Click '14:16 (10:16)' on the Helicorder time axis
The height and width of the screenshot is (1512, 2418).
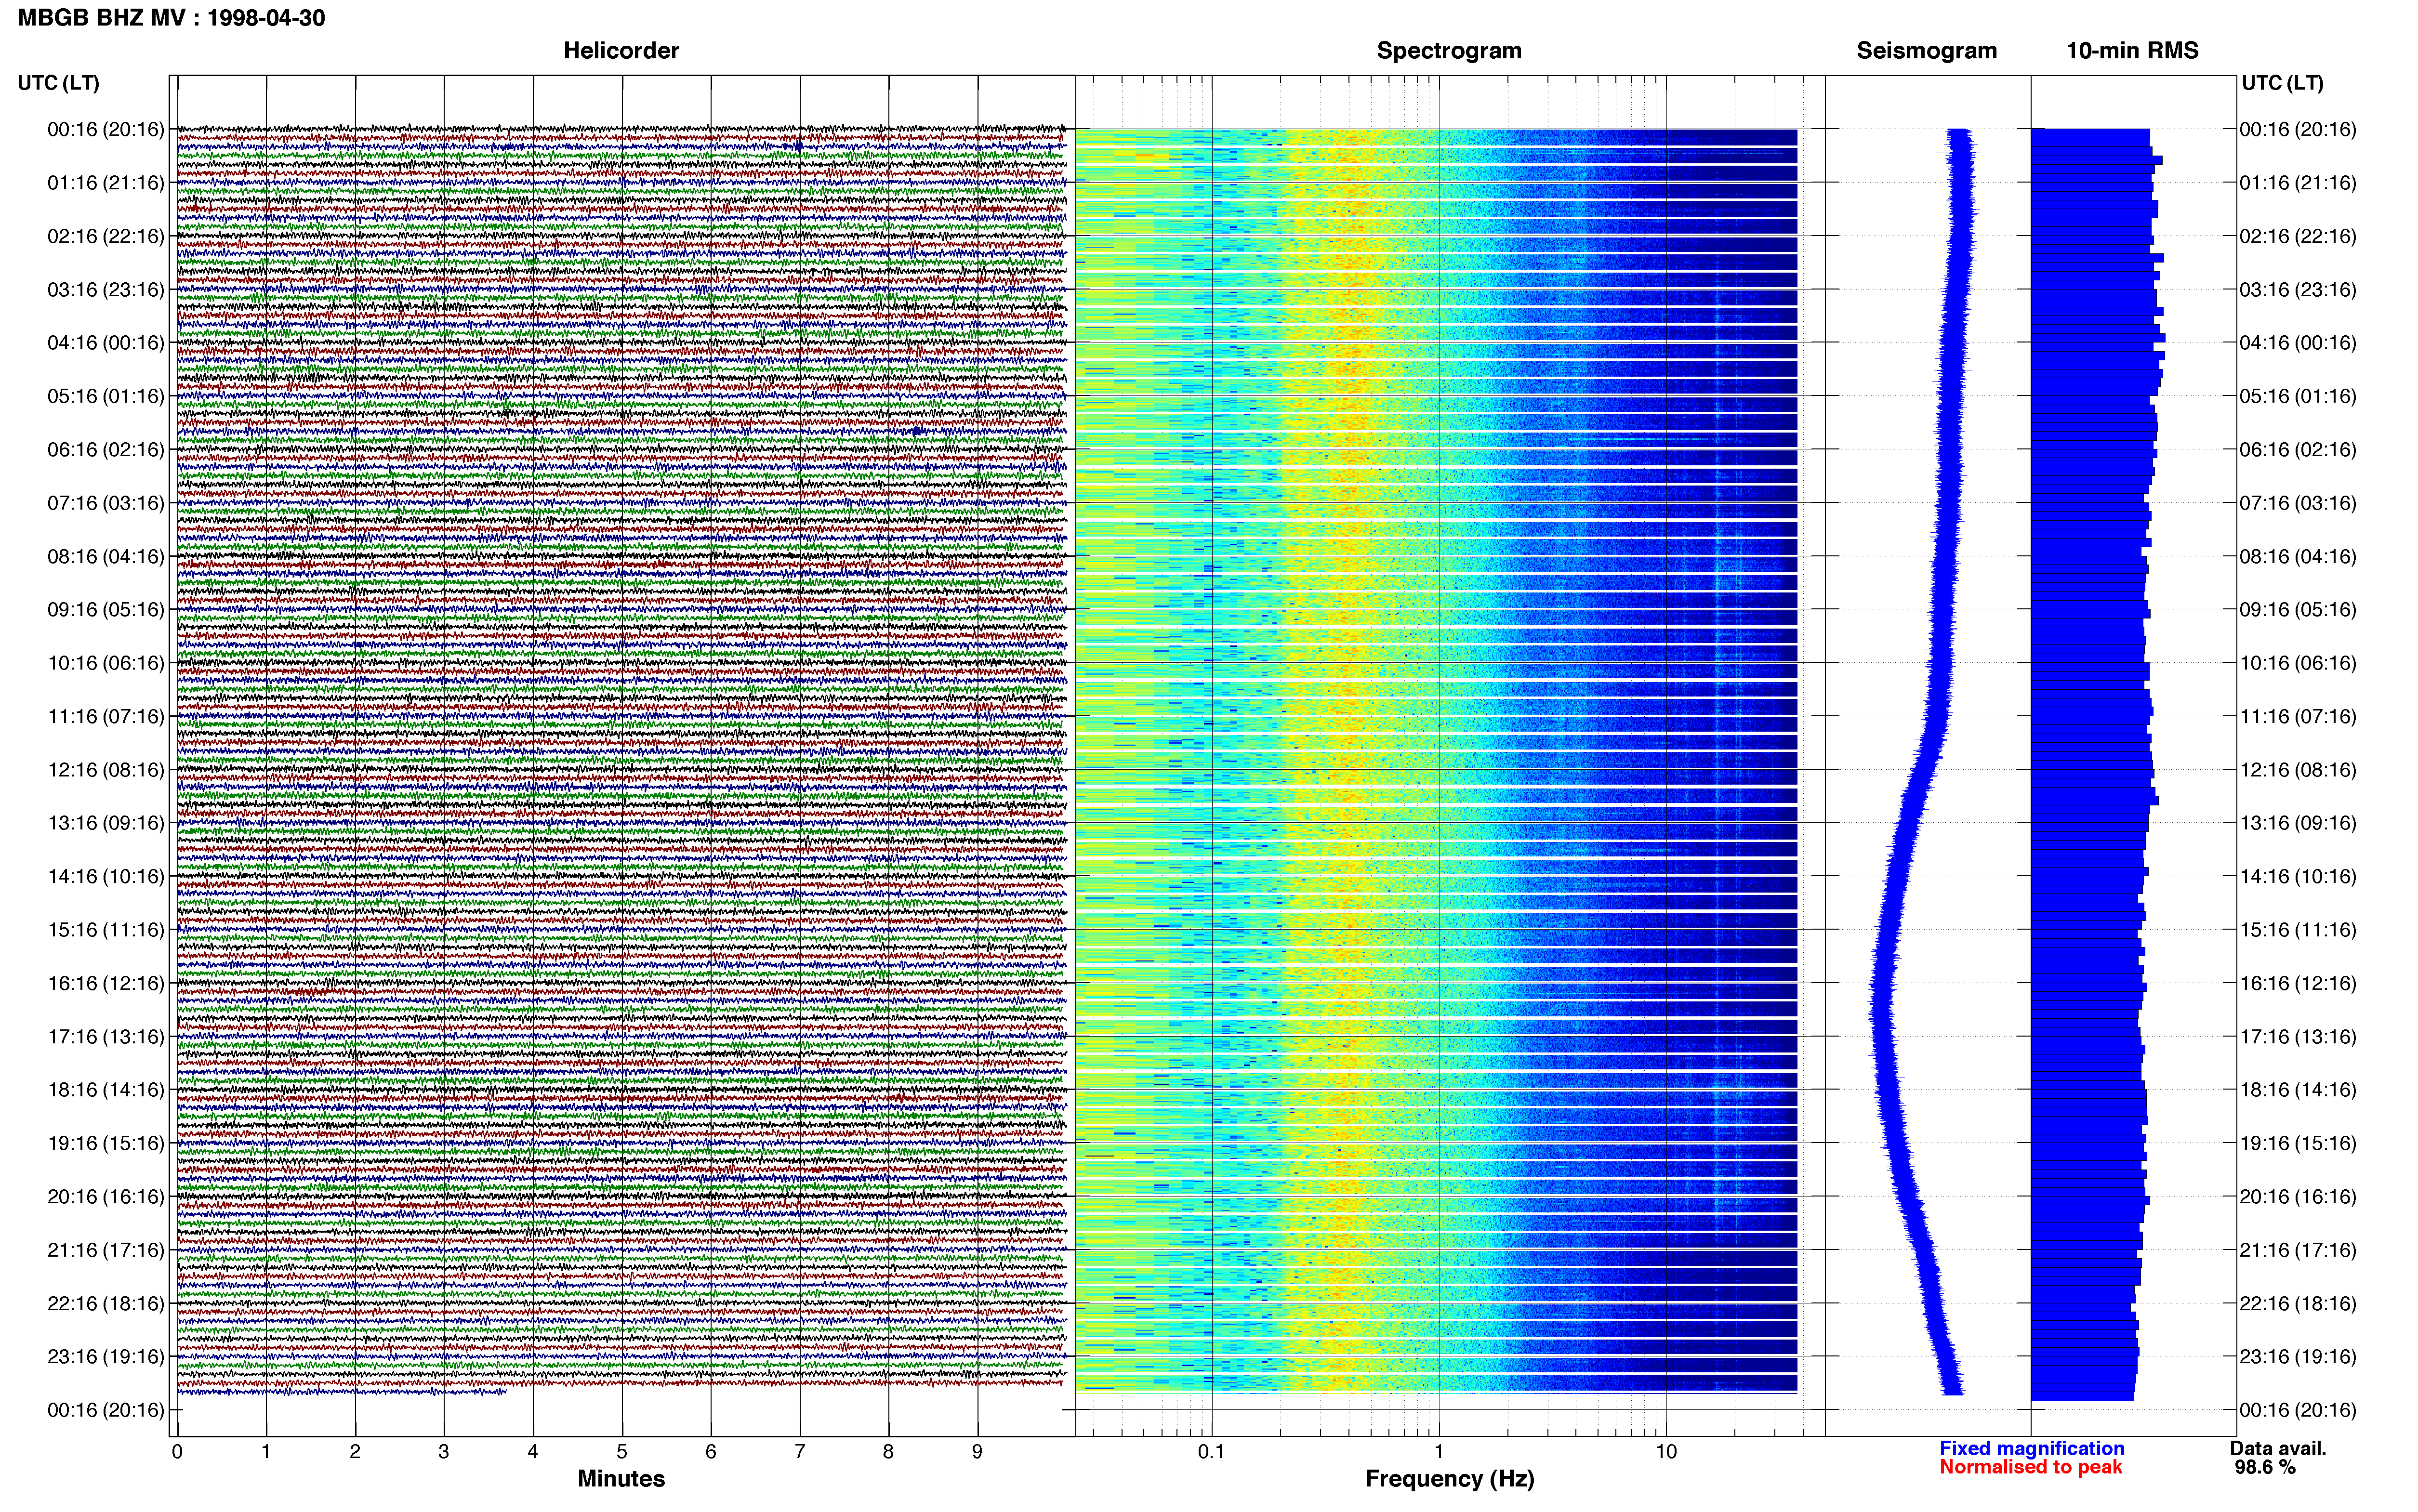[106, 877]
